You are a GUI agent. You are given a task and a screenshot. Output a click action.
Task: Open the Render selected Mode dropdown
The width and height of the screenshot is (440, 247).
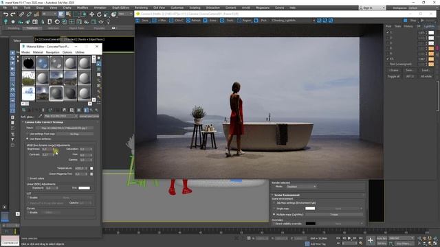point(301,187)
